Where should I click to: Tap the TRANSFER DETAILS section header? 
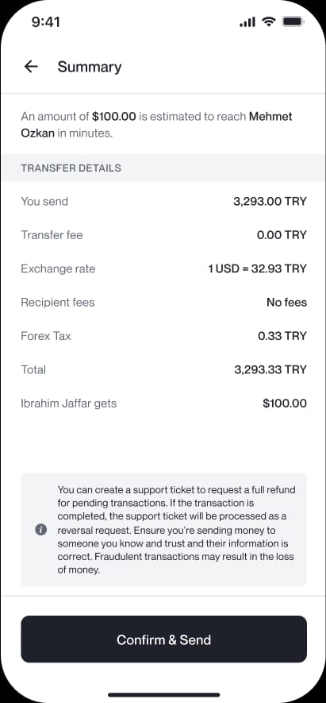[x=71, y=168]
